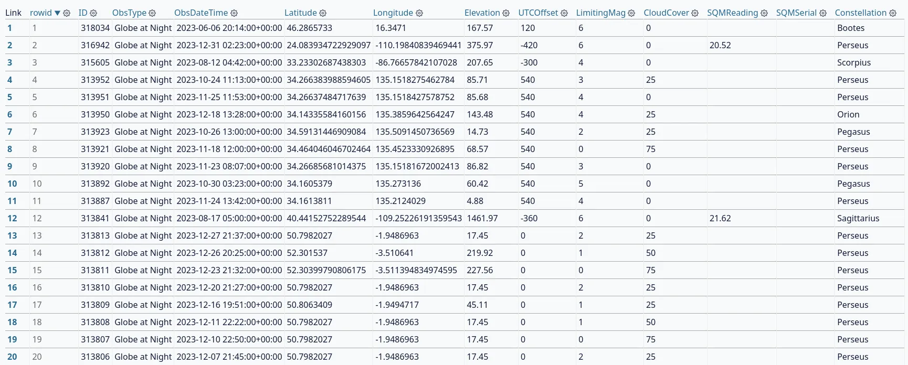Select UTC offset value -420

(529, 45)
